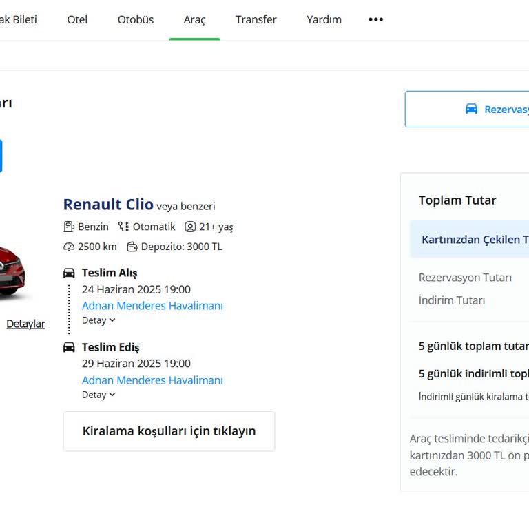
Task: Click the Teslim Ediş car icon
Action: pos(69,347)
